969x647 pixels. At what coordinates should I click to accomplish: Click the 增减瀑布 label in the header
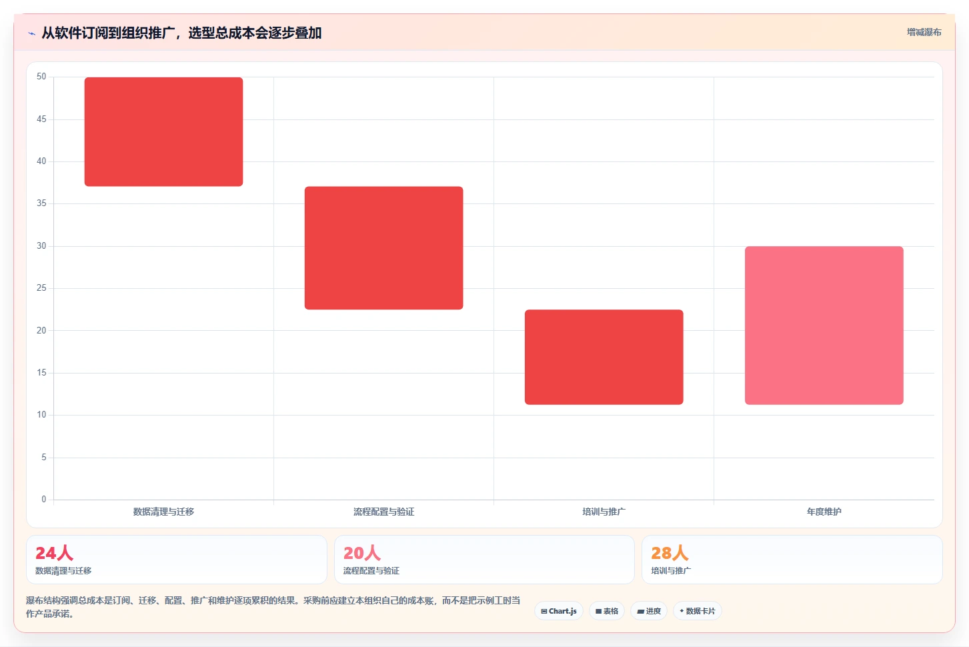(924, 32)
